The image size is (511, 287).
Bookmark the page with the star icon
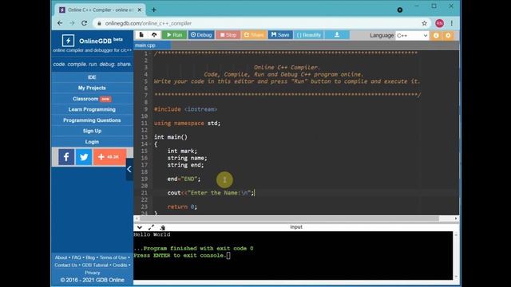424,23
